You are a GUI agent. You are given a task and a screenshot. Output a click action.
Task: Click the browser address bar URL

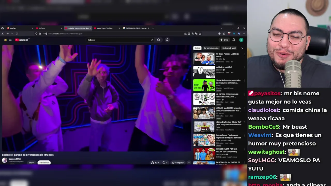65,34
